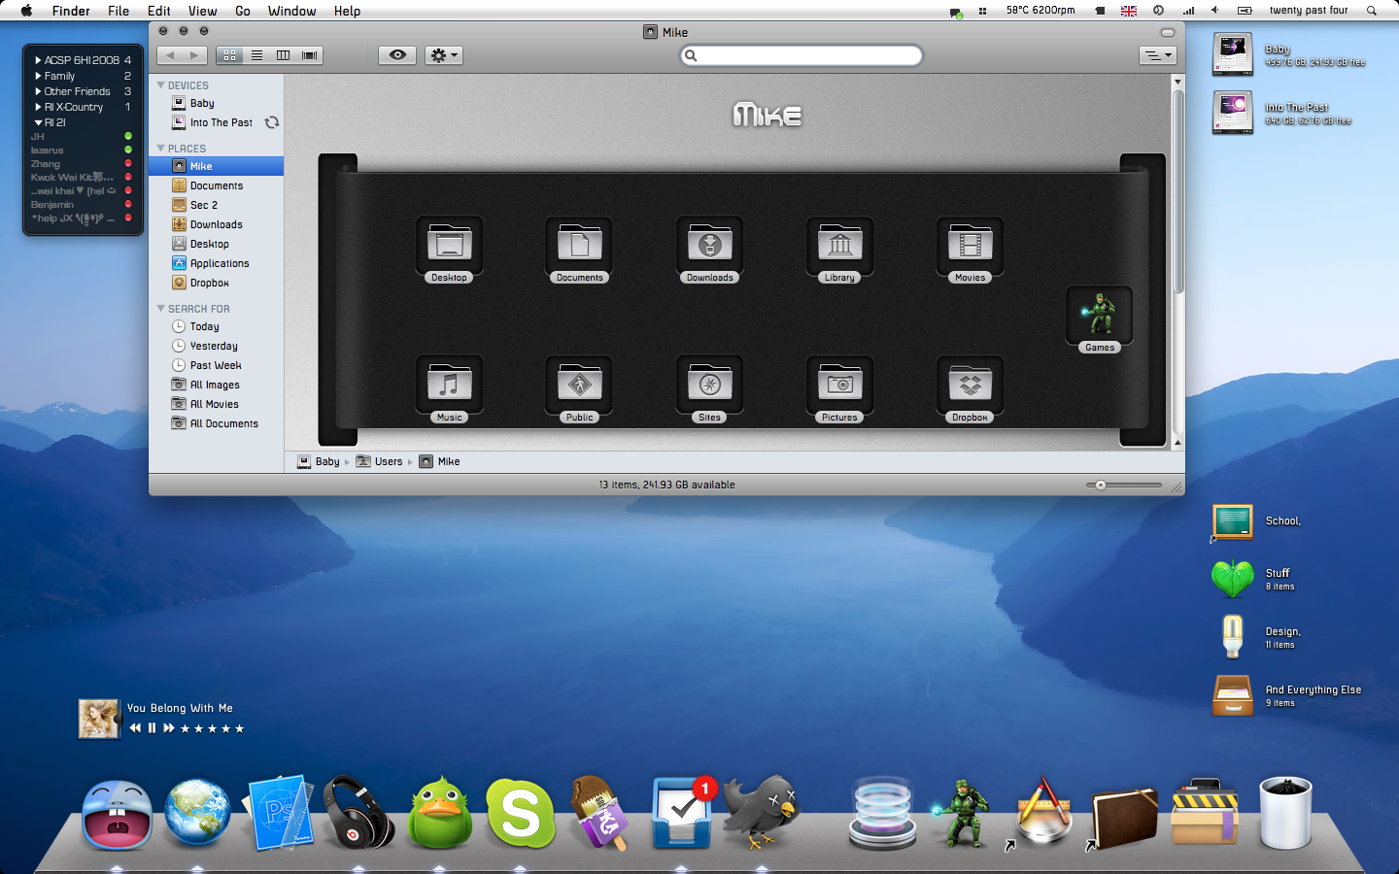The image size is (1399, 874).
Task: Open the View menu
Action: [x=202, y=11]
